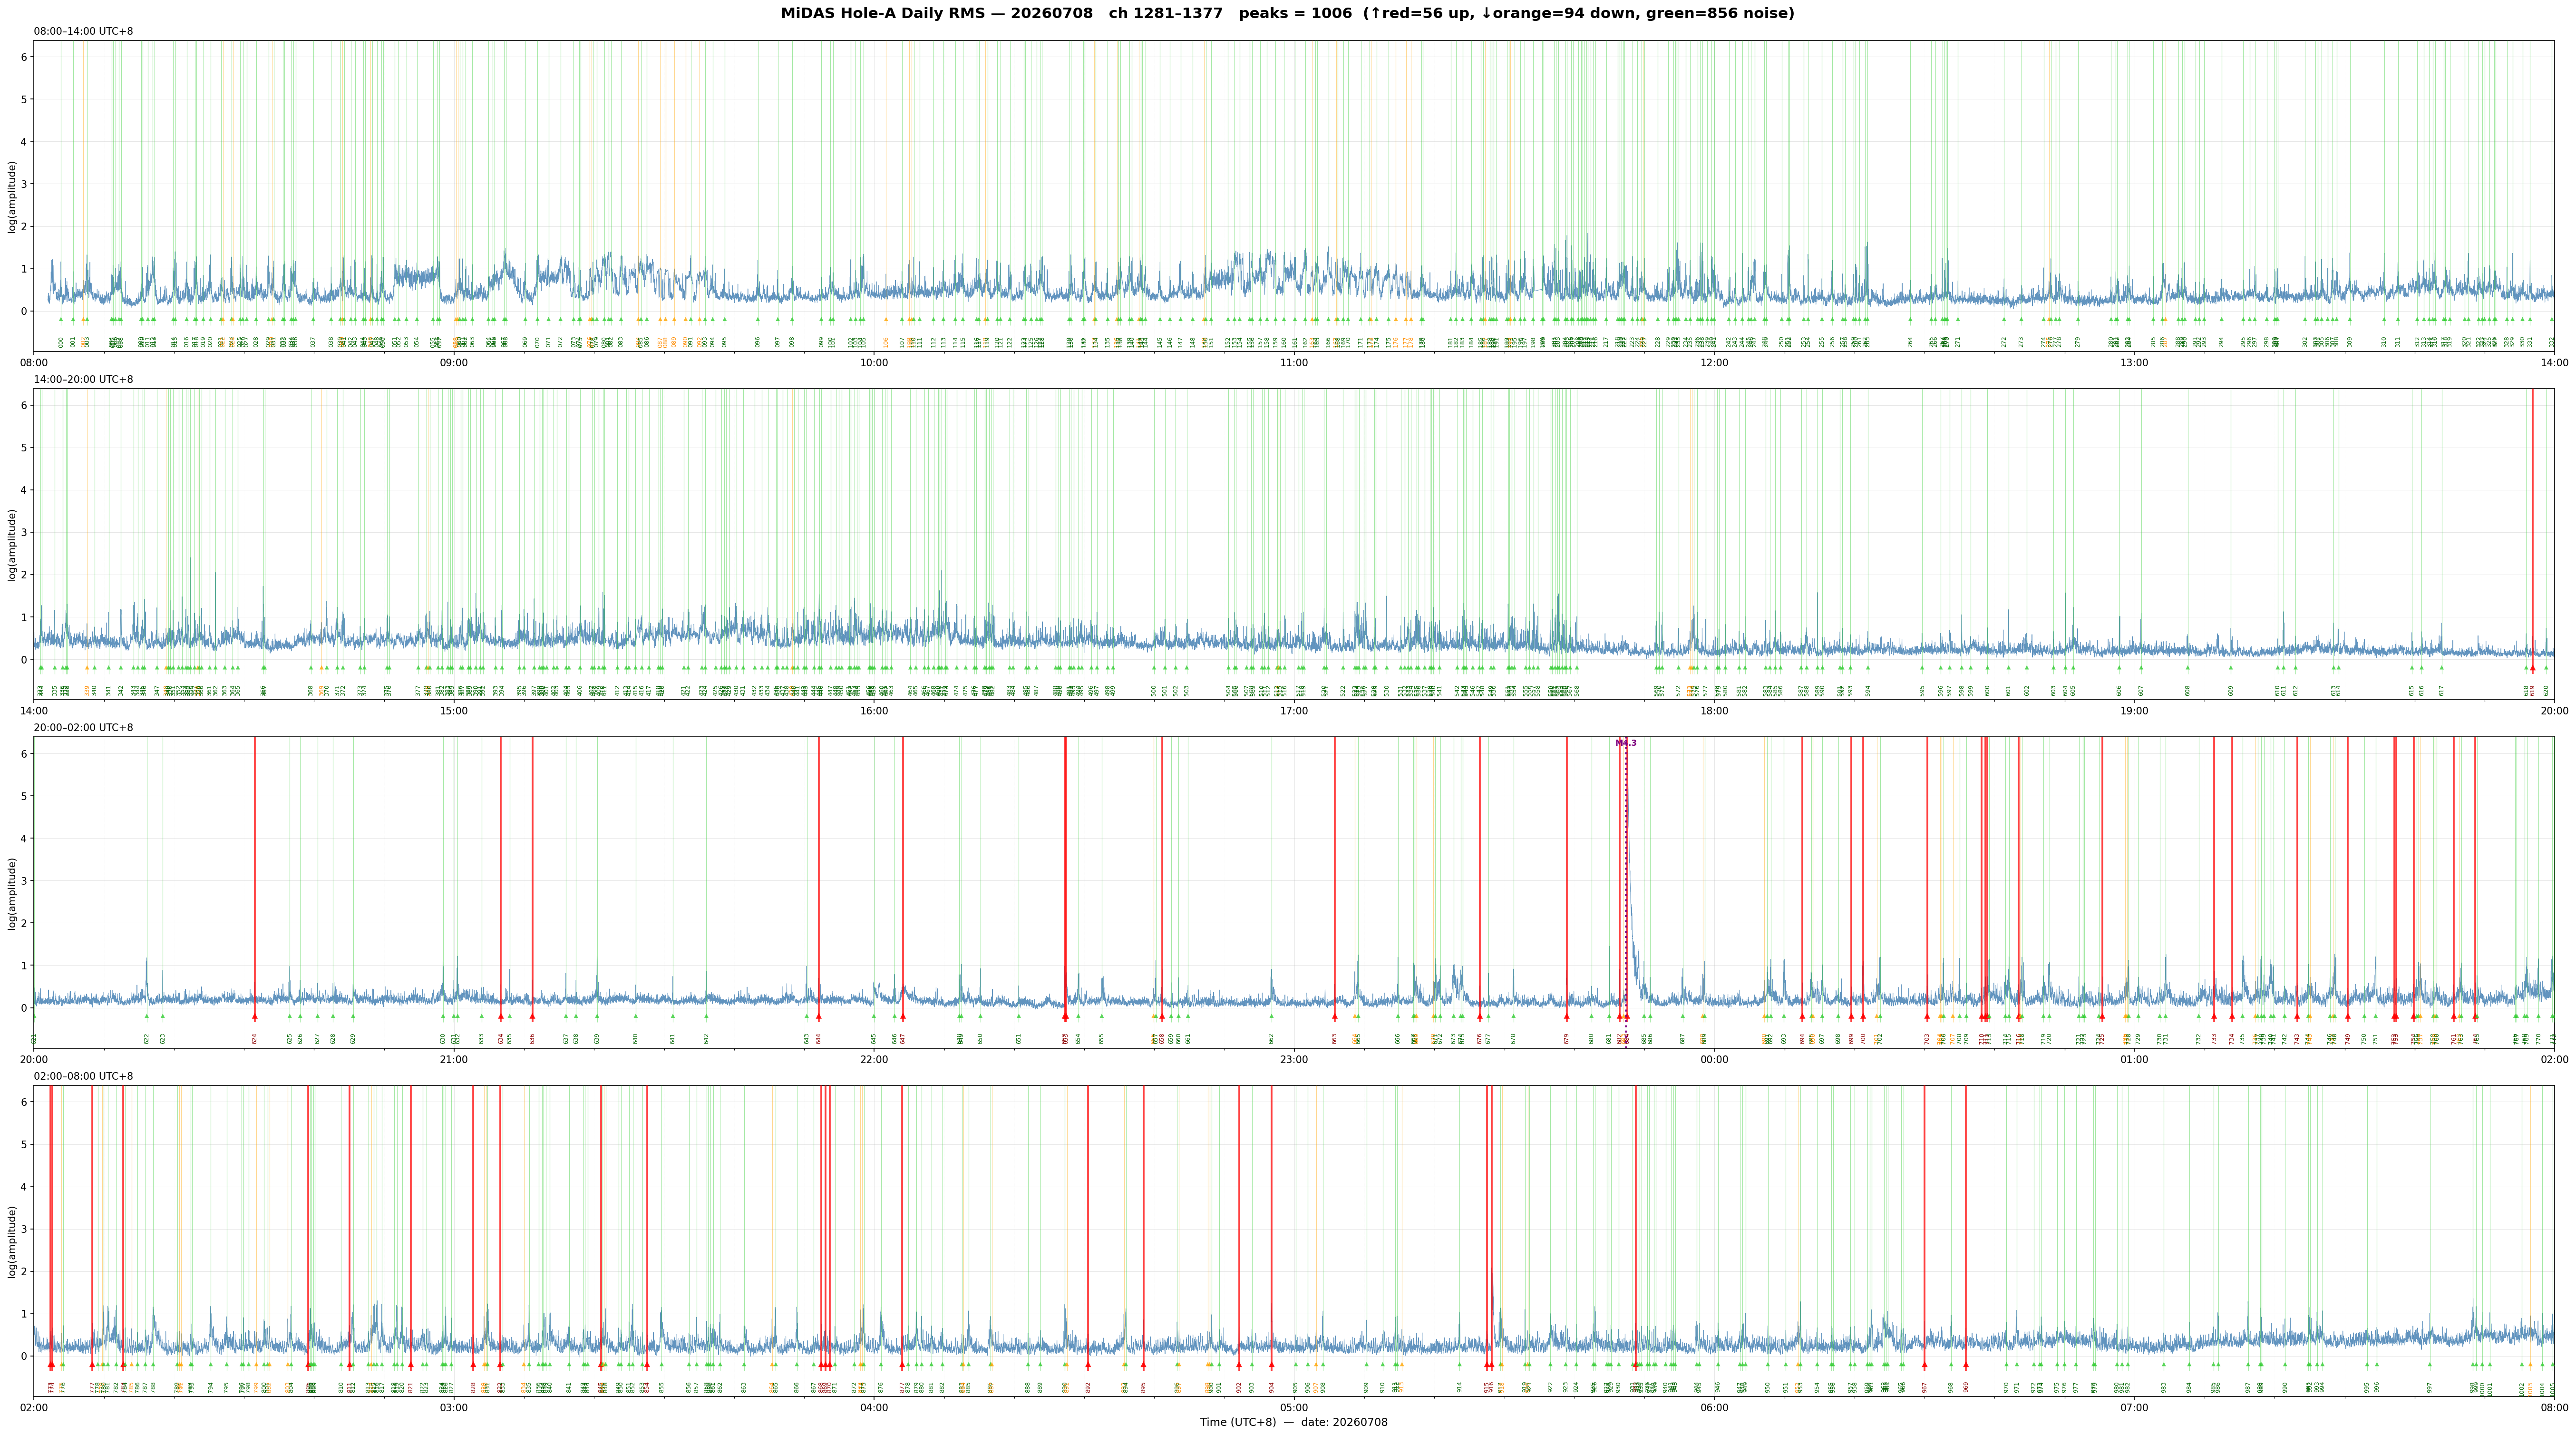Select the 16:00 time tick label
This screenshot has width=2576, height=1435.
pyautogui.click(x=874, y=711)
